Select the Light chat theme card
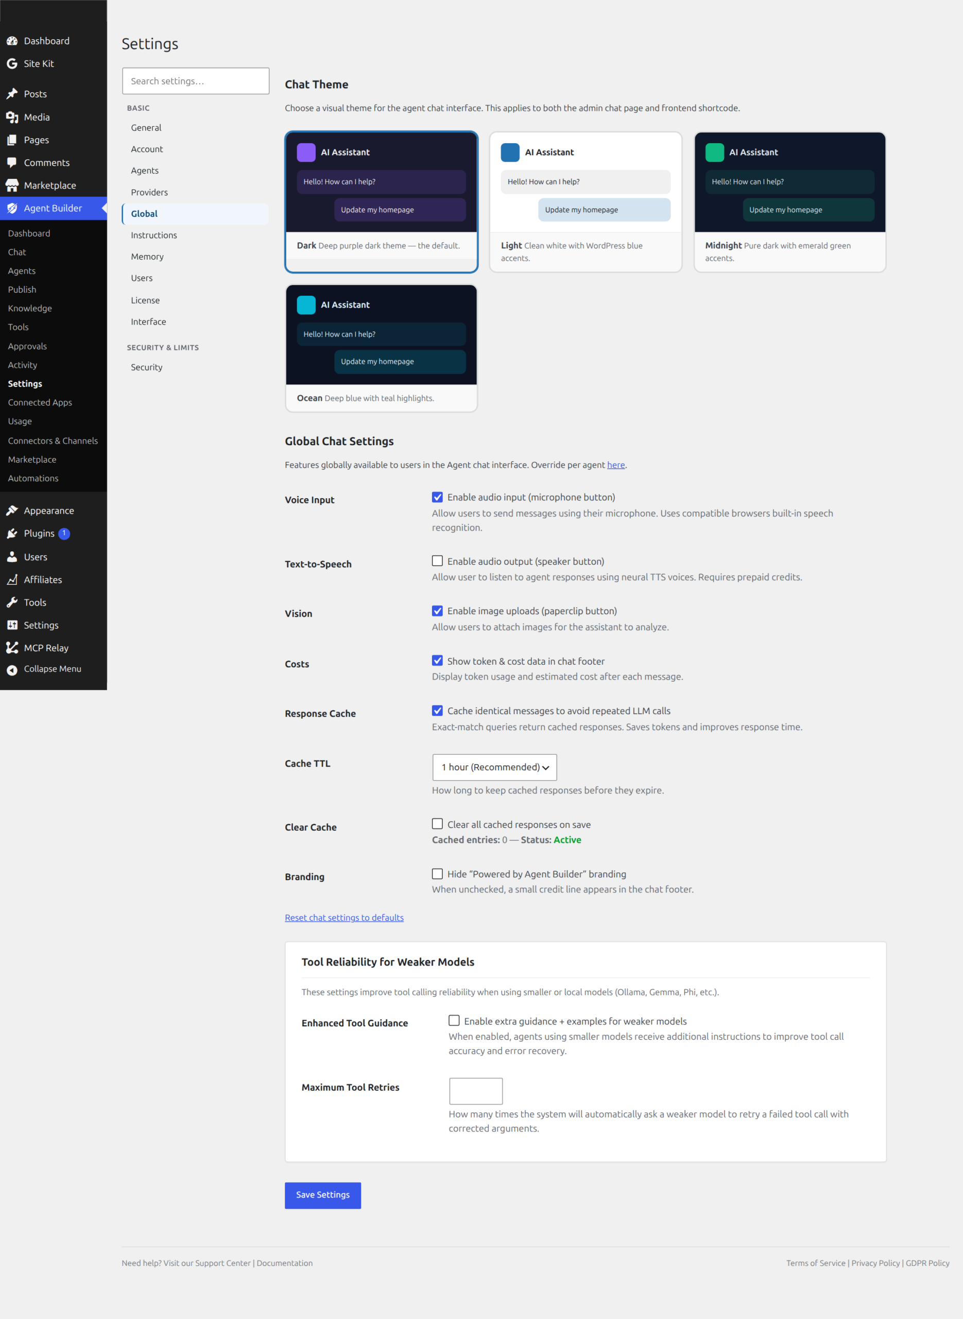Image resolution: width=963 pixels, height=1319 pixels. (x=585, y=202)
